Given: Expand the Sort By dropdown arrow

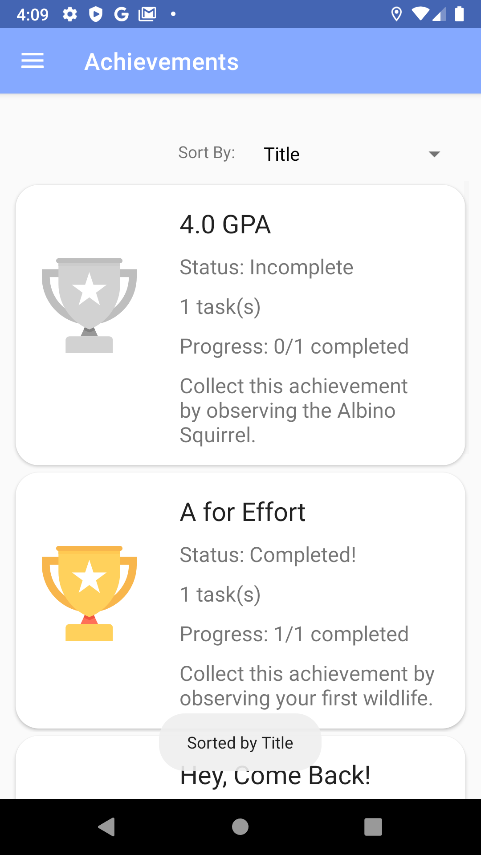Looking at the screenshot, I should tap(434, 154).
